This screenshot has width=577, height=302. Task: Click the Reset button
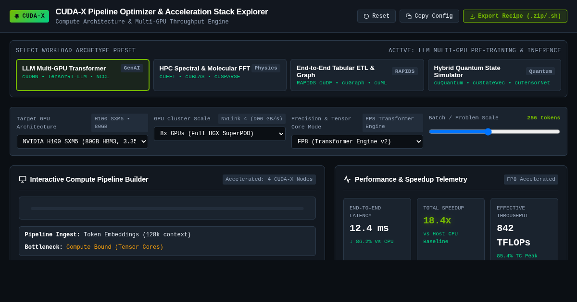tap(376, 16)
